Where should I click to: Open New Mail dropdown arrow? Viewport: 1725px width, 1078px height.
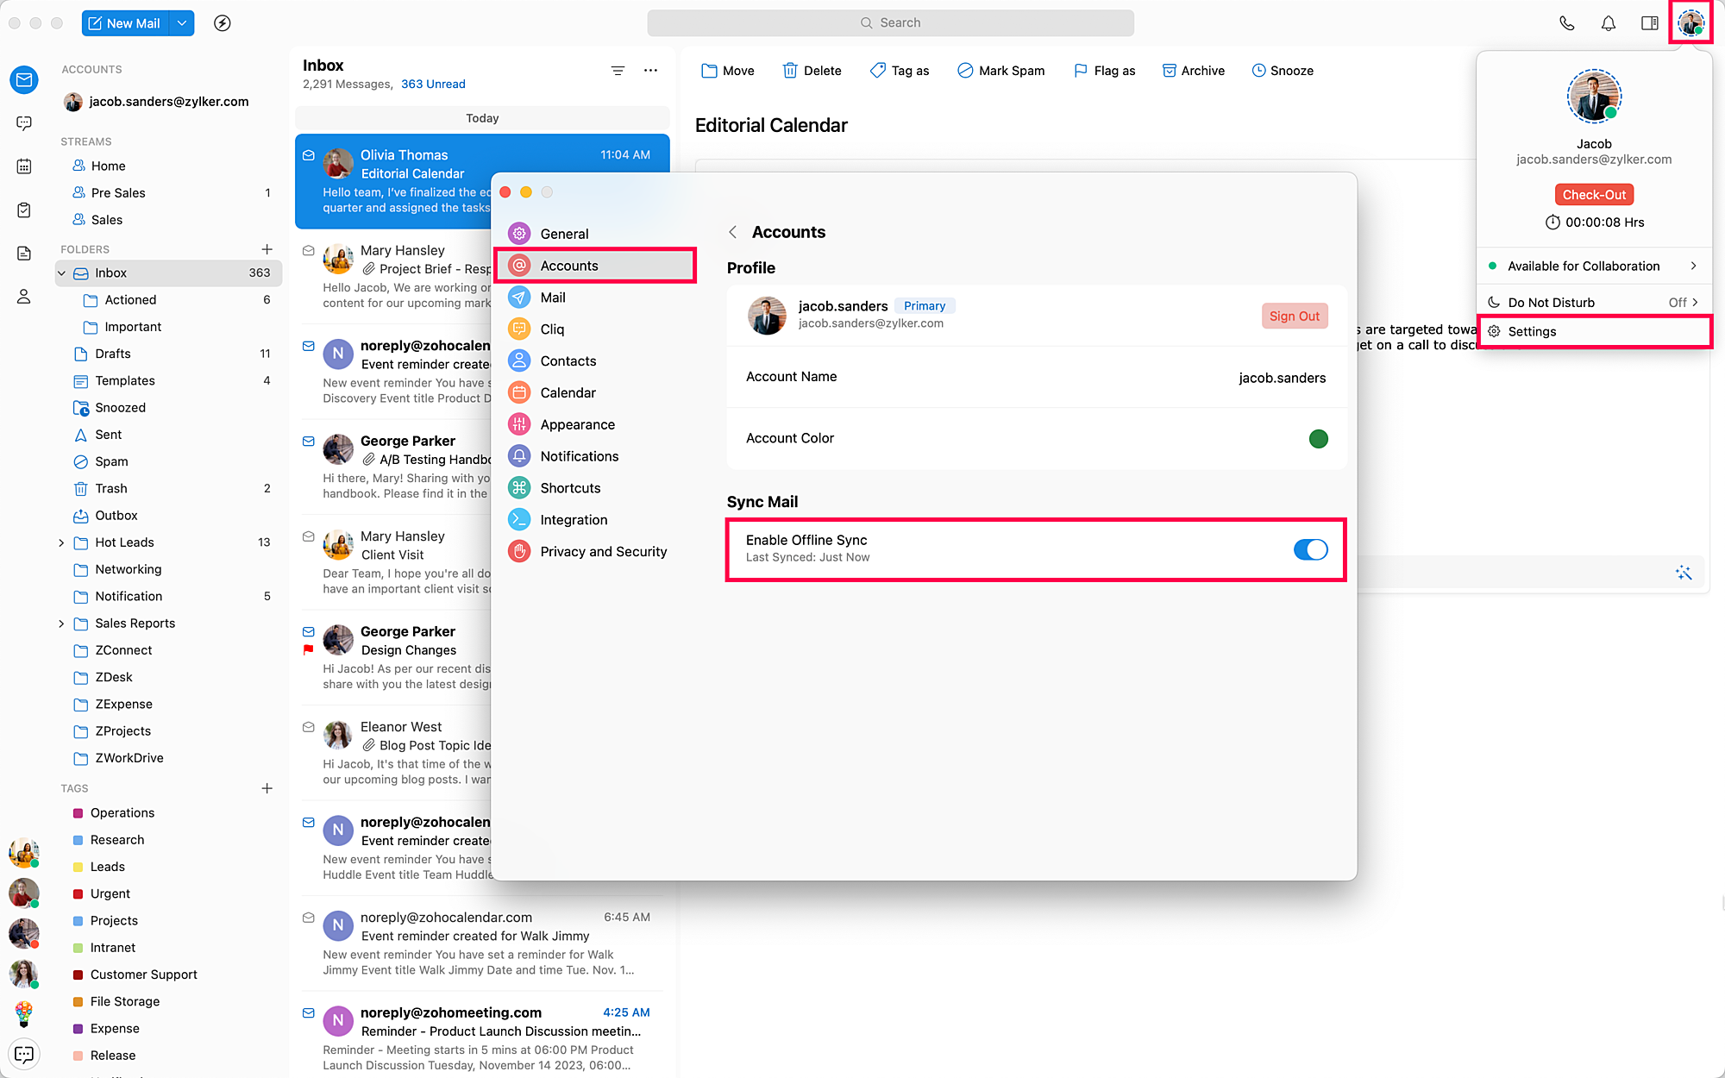182,23
